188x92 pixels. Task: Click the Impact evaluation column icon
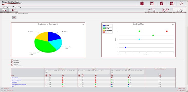tap(79, 75)
